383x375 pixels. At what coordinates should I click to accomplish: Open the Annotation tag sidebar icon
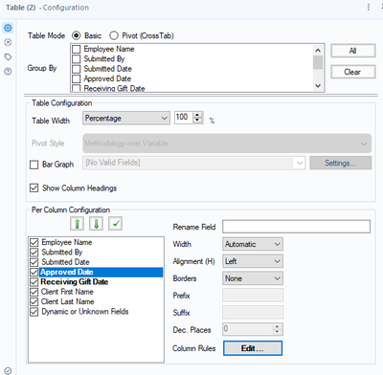(8, 57)
